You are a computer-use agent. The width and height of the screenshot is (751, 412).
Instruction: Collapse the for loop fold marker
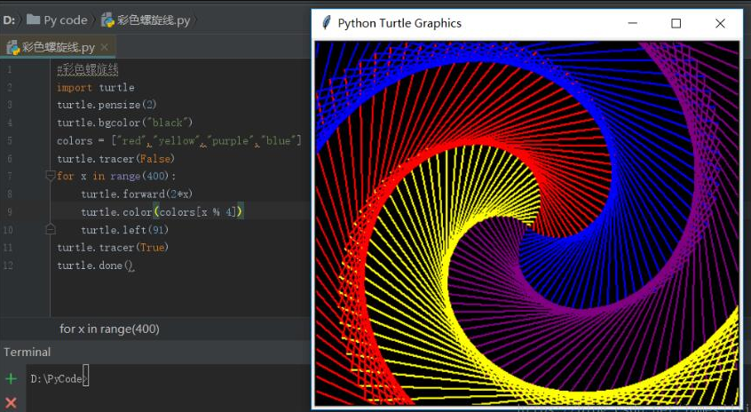51,176
